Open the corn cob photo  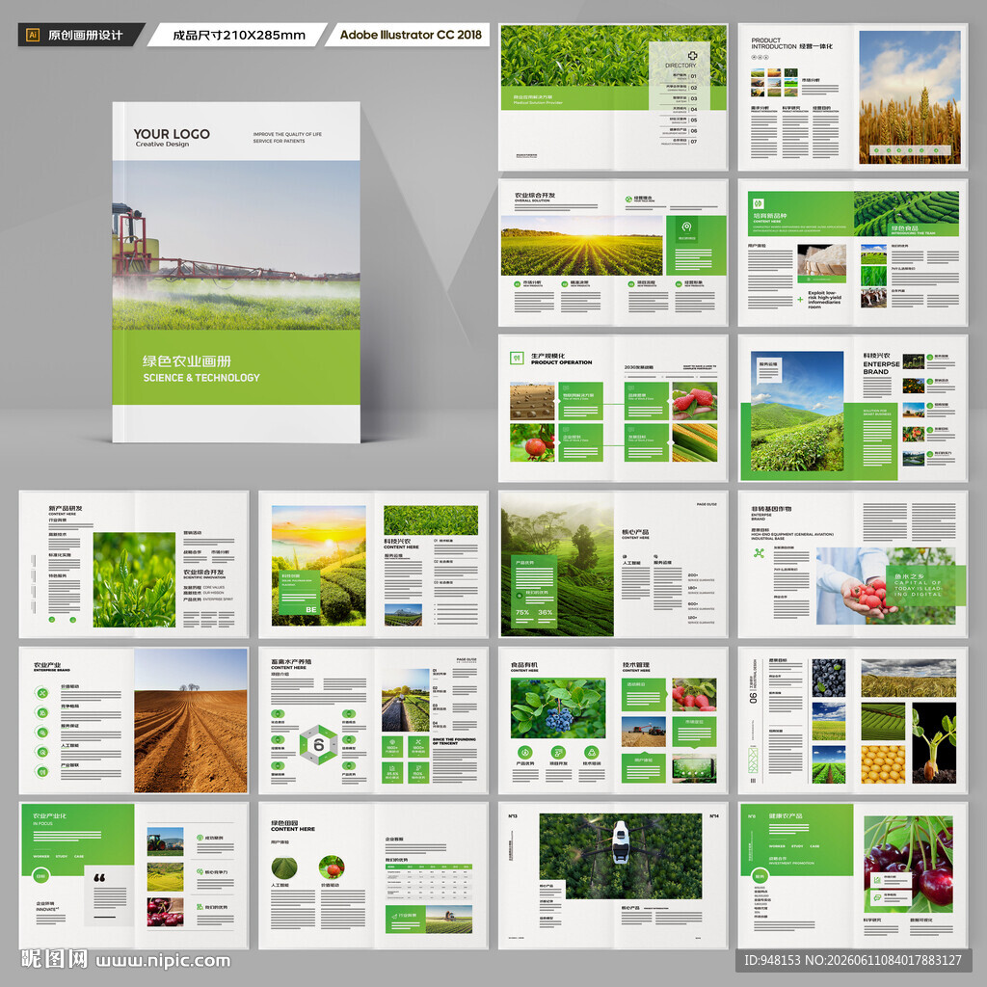click(694, 442)
